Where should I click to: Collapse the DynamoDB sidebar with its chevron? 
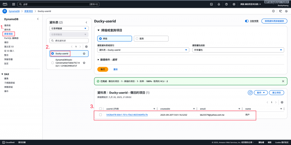click(x=38, y=19)
